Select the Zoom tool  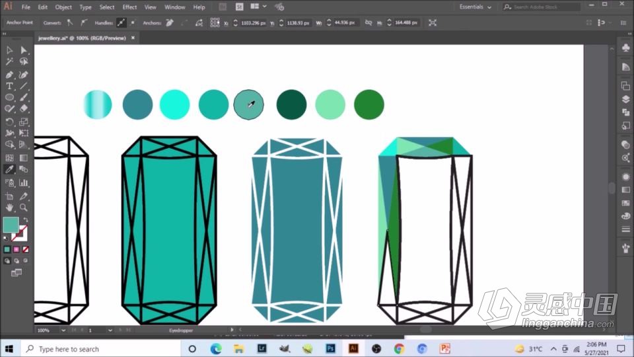[24, 208]
